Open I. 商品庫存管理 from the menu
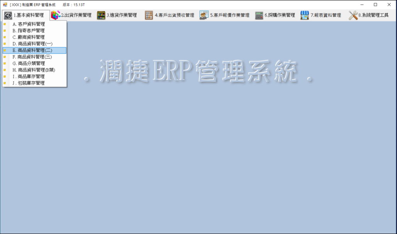 (29, 76)
